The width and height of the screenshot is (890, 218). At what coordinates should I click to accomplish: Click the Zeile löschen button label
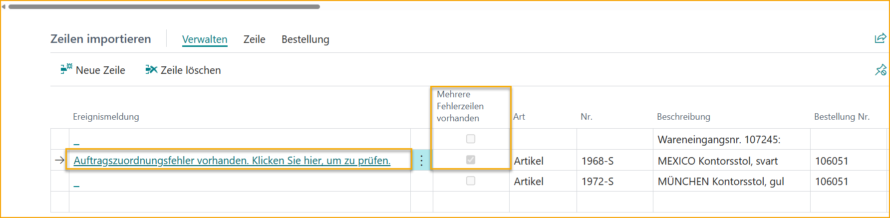(191, 70)
